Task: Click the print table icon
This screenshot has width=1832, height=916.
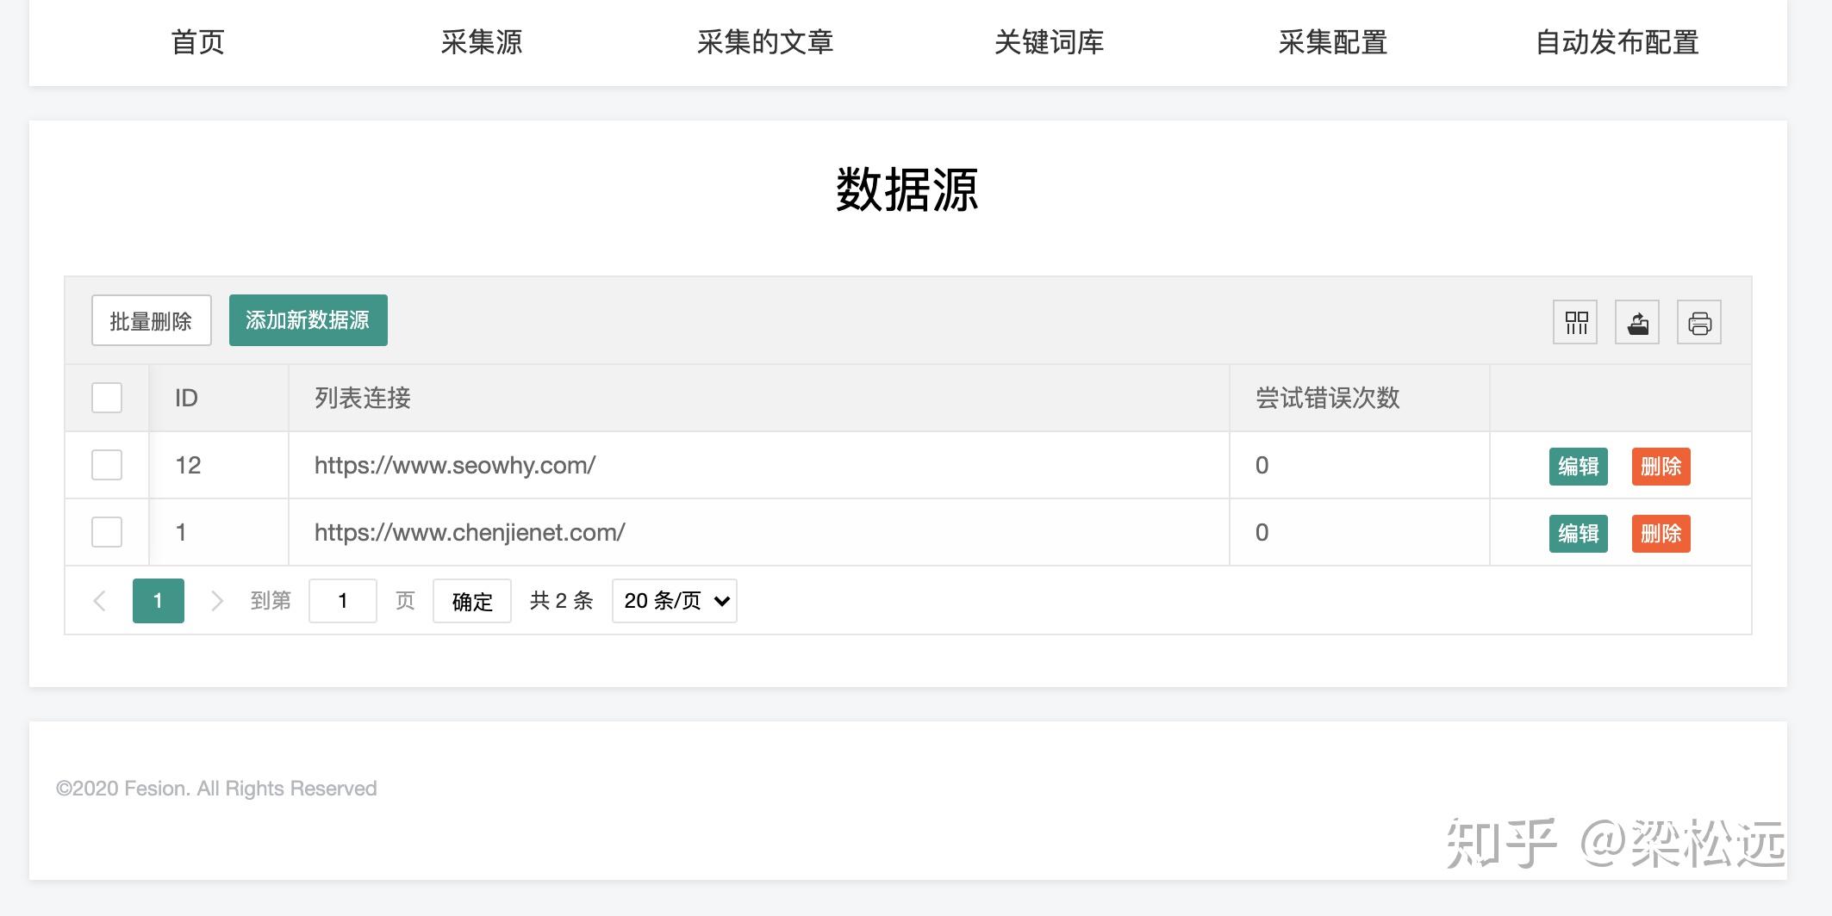Action: (1699, 322)
